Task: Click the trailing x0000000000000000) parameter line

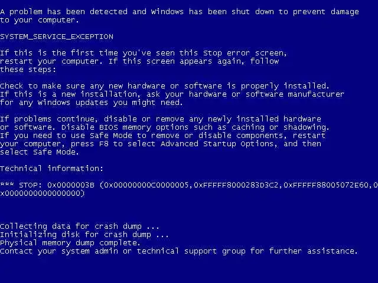Action: point(43,193)
